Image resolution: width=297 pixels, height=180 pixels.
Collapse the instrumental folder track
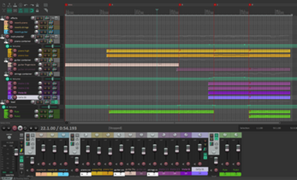2,36
